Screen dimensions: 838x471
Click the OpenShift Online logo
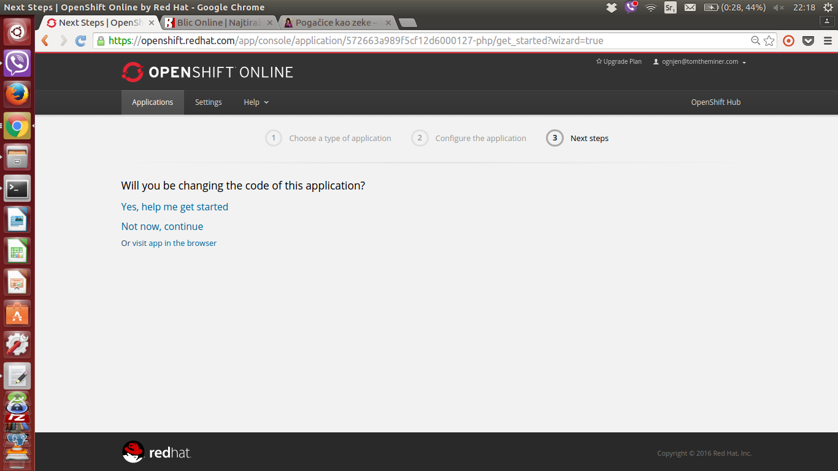tap(207, 72)
